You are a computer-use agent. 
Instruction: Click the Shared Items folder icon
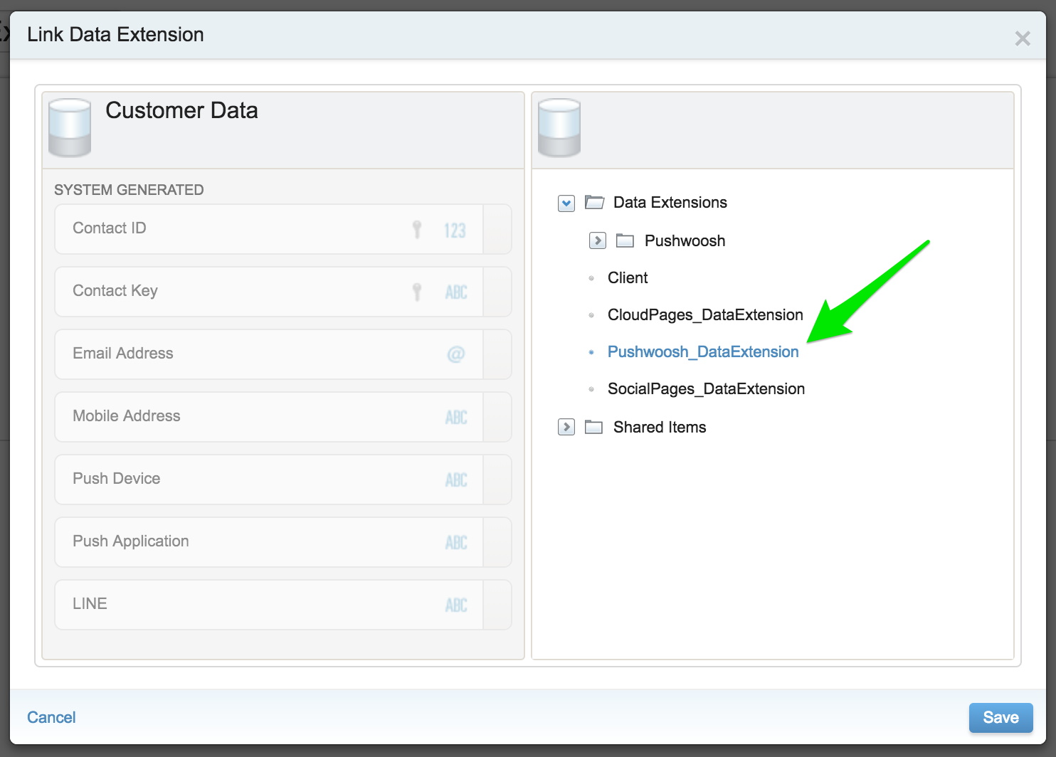click(x=593, y=427)
